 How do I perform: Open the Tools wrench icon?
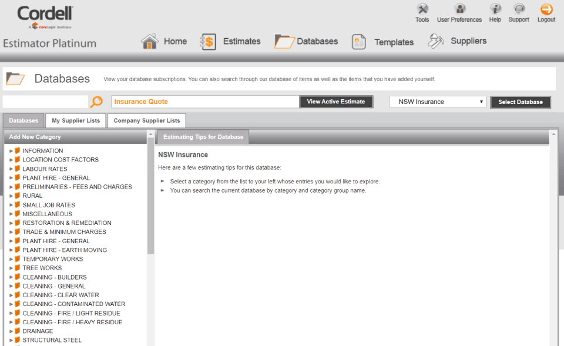[422, 9]
